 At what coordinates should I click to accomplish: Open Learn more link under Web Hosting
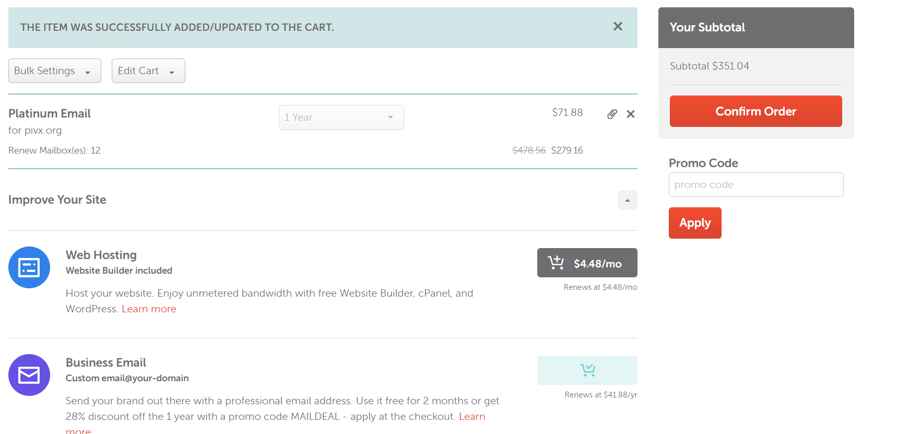[x=149, y=309]
